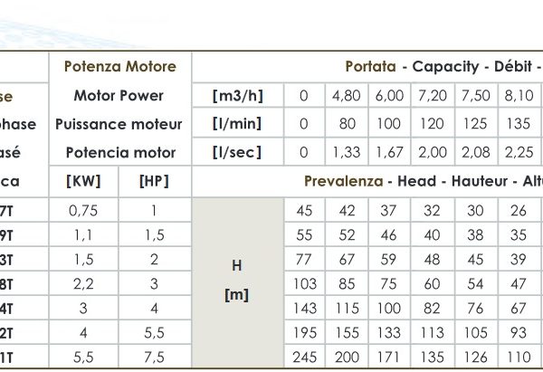This screenshot has height=372, width=543.
Task: Click the [l/sec] unit cell
Action: coord(238,152)
